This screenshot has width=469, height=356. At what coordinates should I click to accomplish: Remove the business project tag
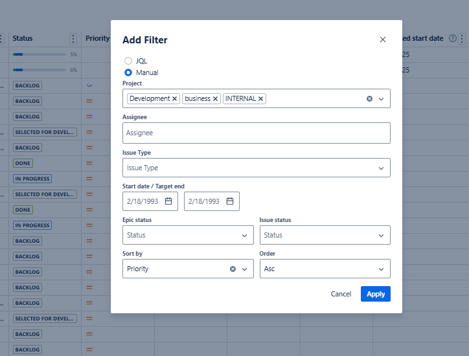(x=216, y=99)
